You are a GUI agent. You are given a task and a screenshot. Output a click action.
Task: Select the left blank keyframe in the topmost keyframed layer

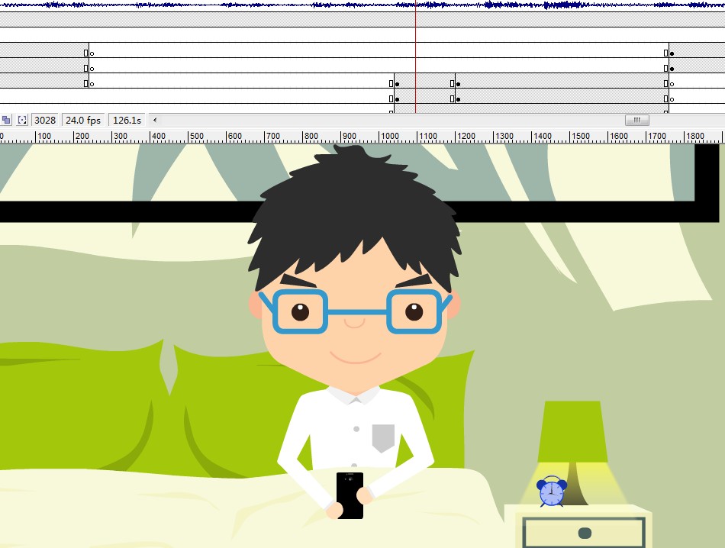[92, 53]
